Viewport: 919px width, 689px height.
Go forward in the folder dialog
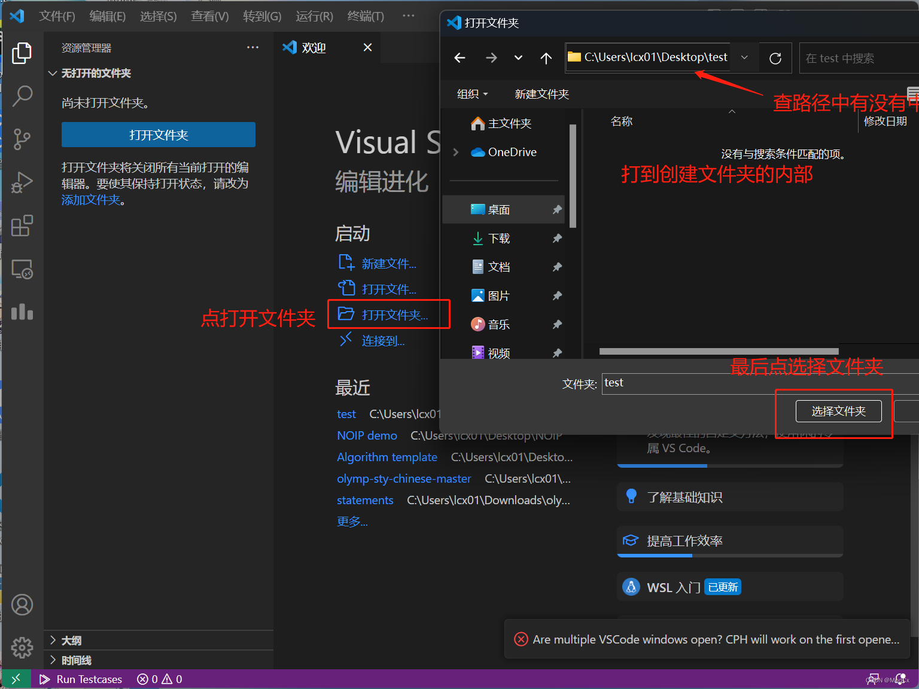tap(491, 57)
